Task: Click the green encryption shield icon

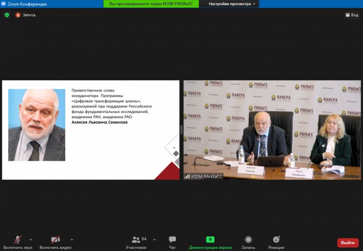Action: tap(7, 15)
